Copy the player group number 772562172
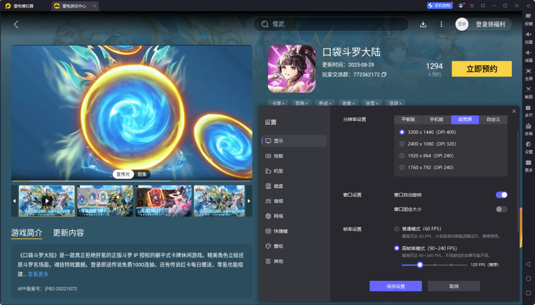This screenshot has height=305, width=535. pos(384,75)
